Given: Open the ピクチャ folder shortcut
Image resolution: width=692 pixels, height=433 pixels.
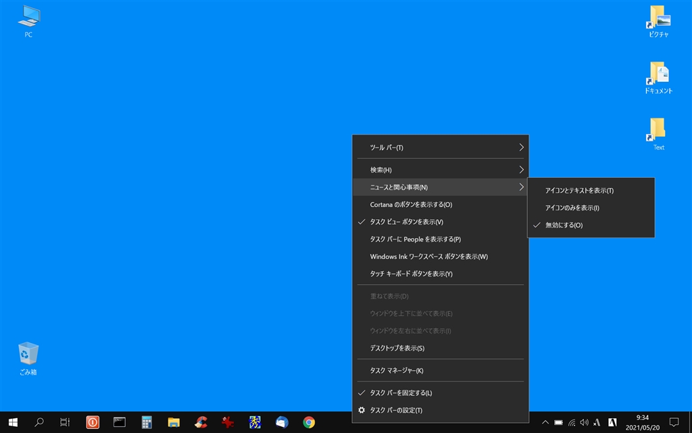Looking at the screenshot, I should pos(658,21).
